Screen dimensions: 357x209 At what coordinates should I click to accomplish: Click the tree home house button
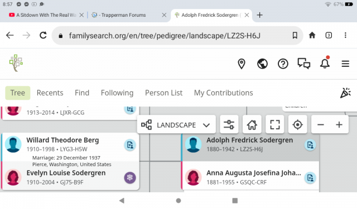(252, 125)
